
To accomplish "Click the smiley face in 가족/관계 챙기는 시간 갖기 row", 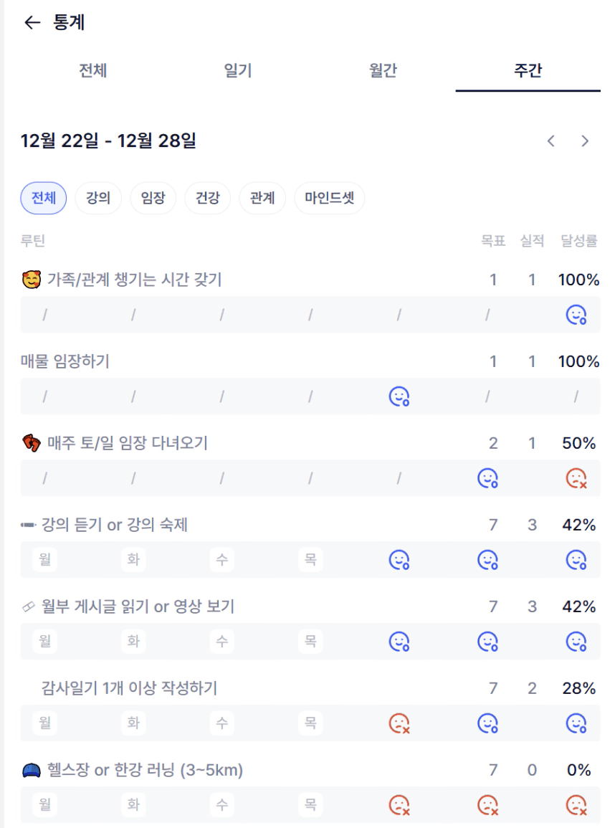I will pos(576,315).
